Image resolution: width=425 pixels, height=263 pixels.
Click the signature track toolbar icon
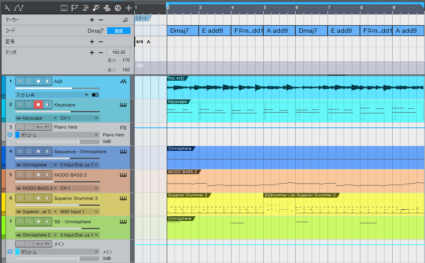click(107, 8)
